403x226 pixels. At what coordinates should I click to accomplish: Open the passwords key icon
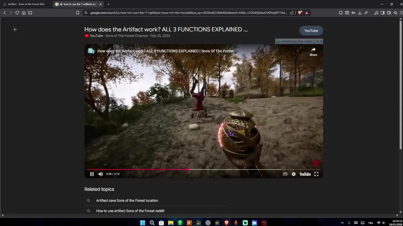tap(353, 13)
